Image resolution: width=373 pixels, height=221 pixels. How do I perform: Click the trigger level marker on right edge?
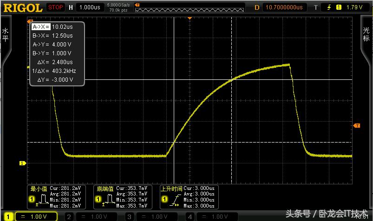tap(357, 126)
